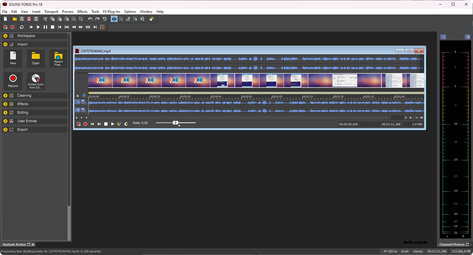Select the Pencil tool icon

coord(128,19)
